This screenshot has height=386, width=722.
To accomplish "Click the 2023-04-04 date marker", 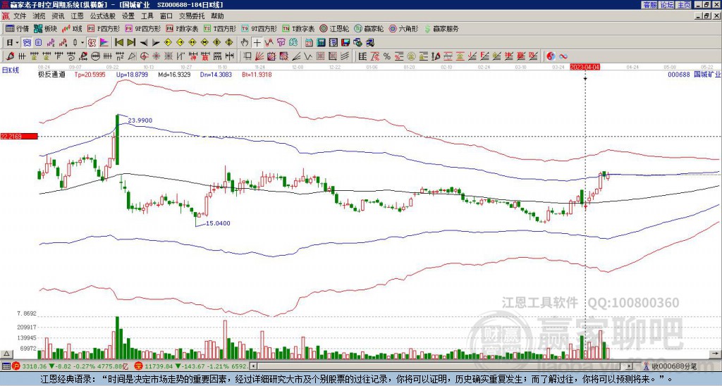I will [585, 67].
